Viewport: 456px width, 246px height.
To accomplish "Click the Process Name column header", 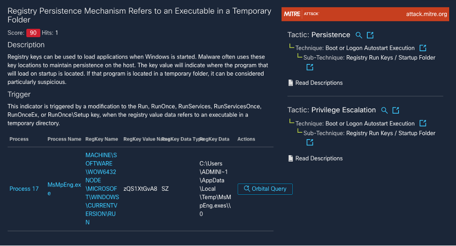I will click(x=64, y=139).
